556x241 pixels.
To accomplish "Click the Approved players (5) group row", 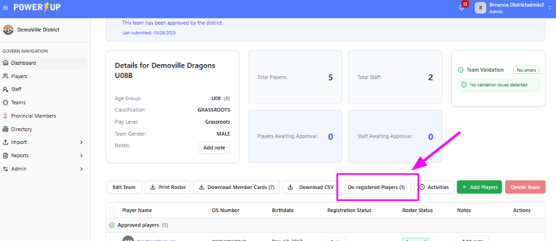I will [325, 225].
